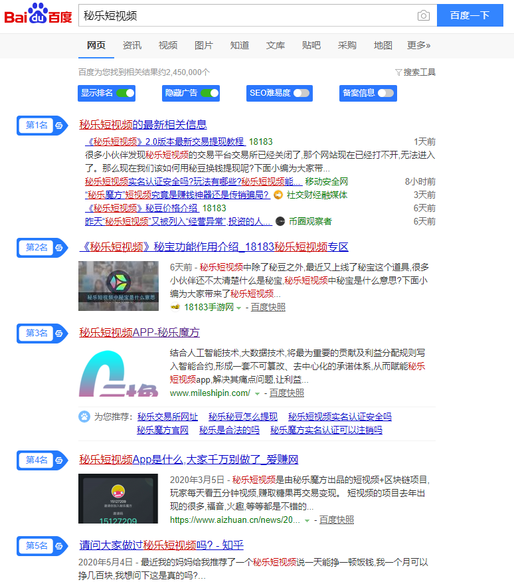Open 百度快照 for 18183手游网 result
Viewport: 514px width, 582px height.
coord(268,308)
